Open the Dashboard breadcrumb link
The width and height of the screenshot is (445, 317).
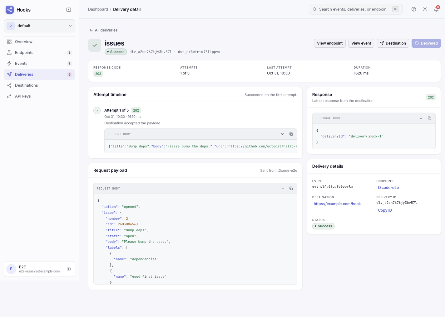(x=98, y=9)
